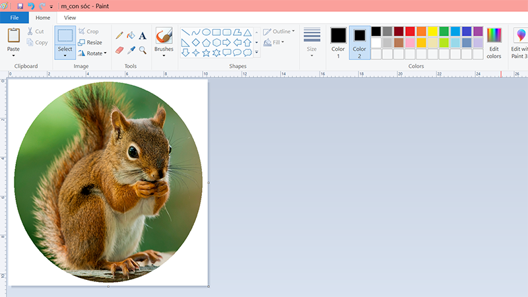528x297 pixels.
Task: Click the Magnifier tool
Action: (x=143, y=49)
